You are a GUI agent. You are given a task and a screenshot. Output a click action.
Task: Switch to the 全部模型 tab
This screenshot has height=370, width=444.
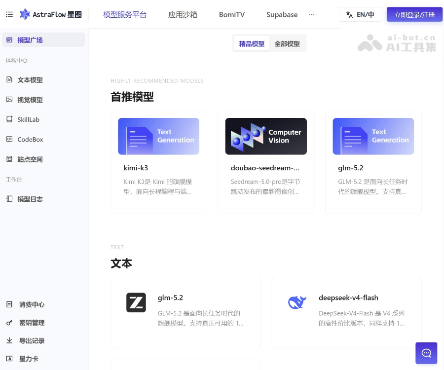pos(287,43)
